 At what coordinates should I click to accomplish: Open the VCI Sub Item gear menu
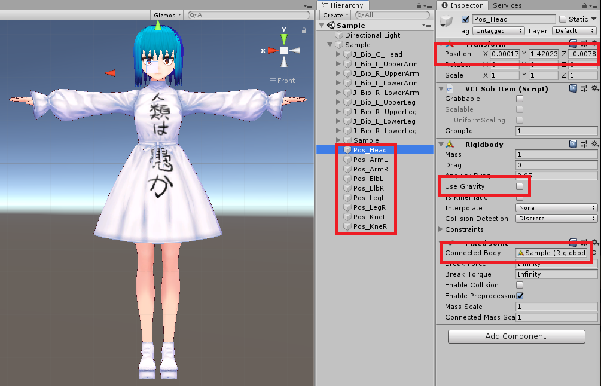[594, 88]
